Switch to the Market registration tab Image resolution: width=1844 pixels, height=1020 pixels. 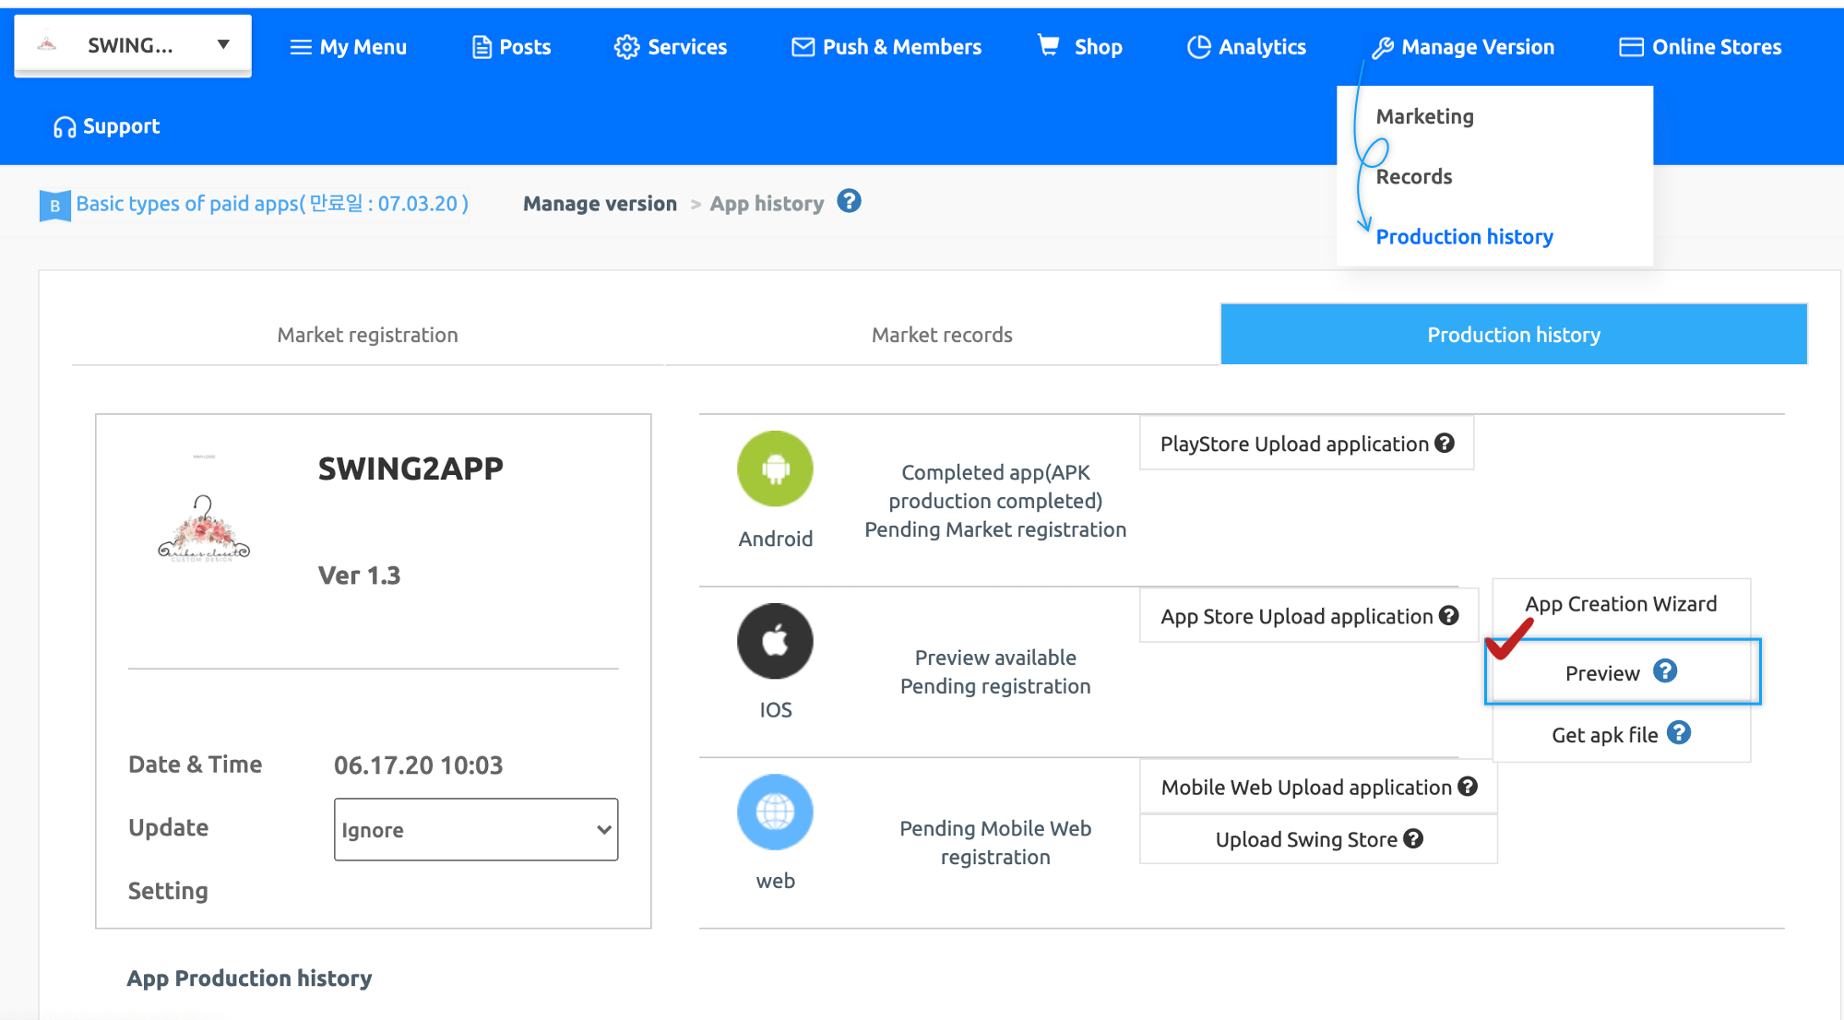tap(367, 335)
